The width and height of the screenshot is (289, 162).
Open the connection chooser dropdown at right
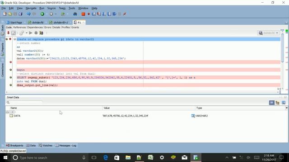pyautogui.click(x=268, y=33)
